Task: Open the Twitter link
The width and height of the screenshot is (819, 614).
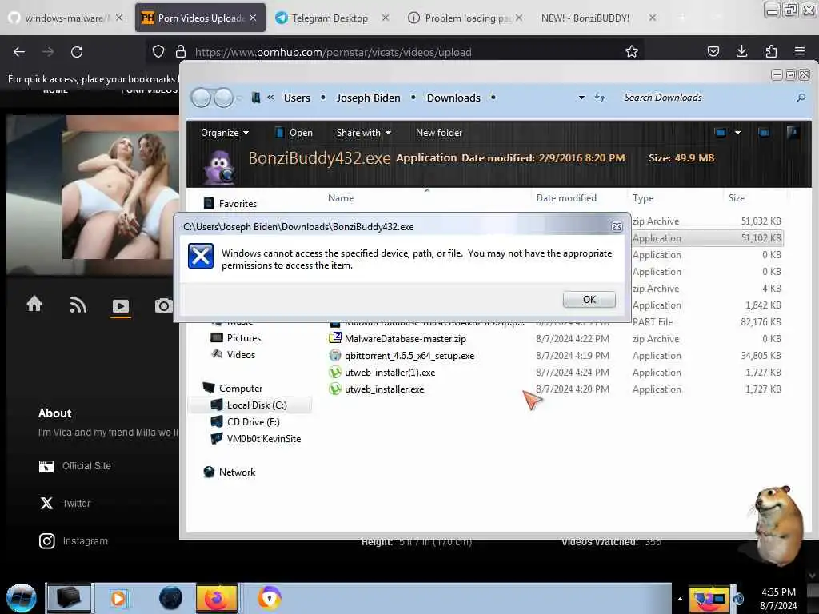Action: click(76, 504)
